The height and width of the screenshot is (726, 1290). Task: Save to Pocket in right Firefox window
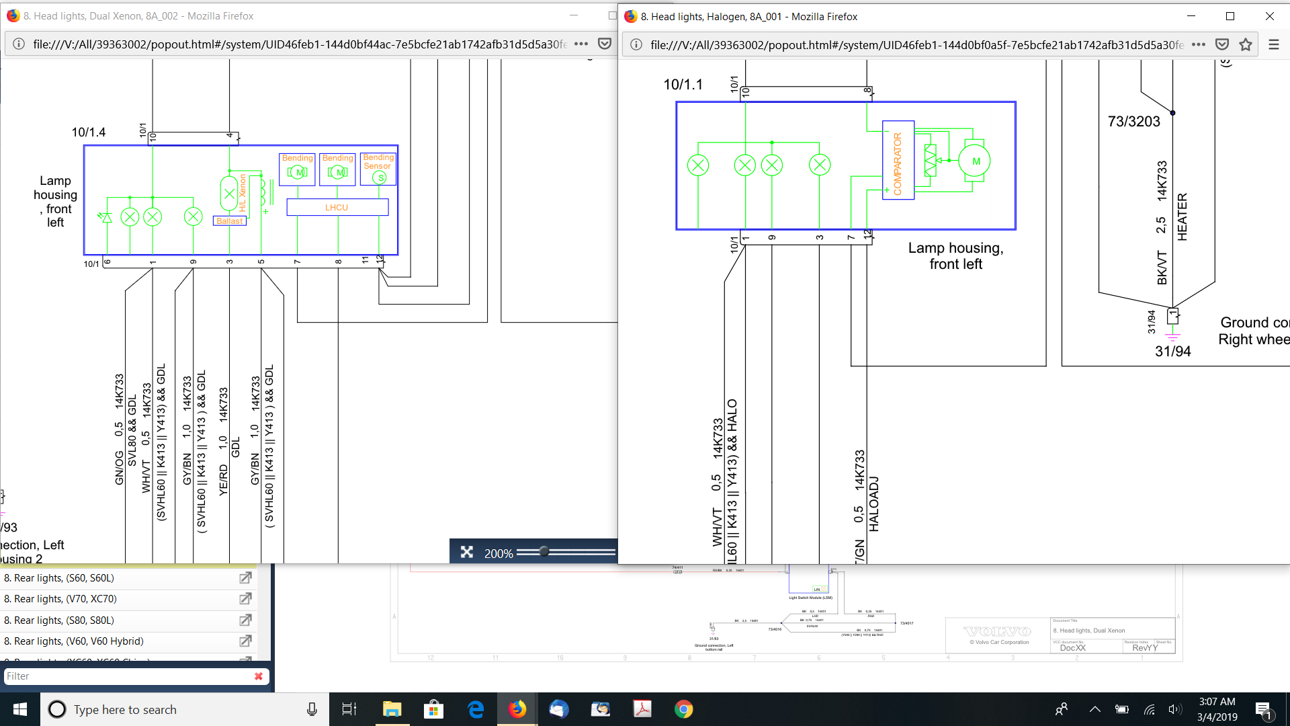click(1222, 44)
